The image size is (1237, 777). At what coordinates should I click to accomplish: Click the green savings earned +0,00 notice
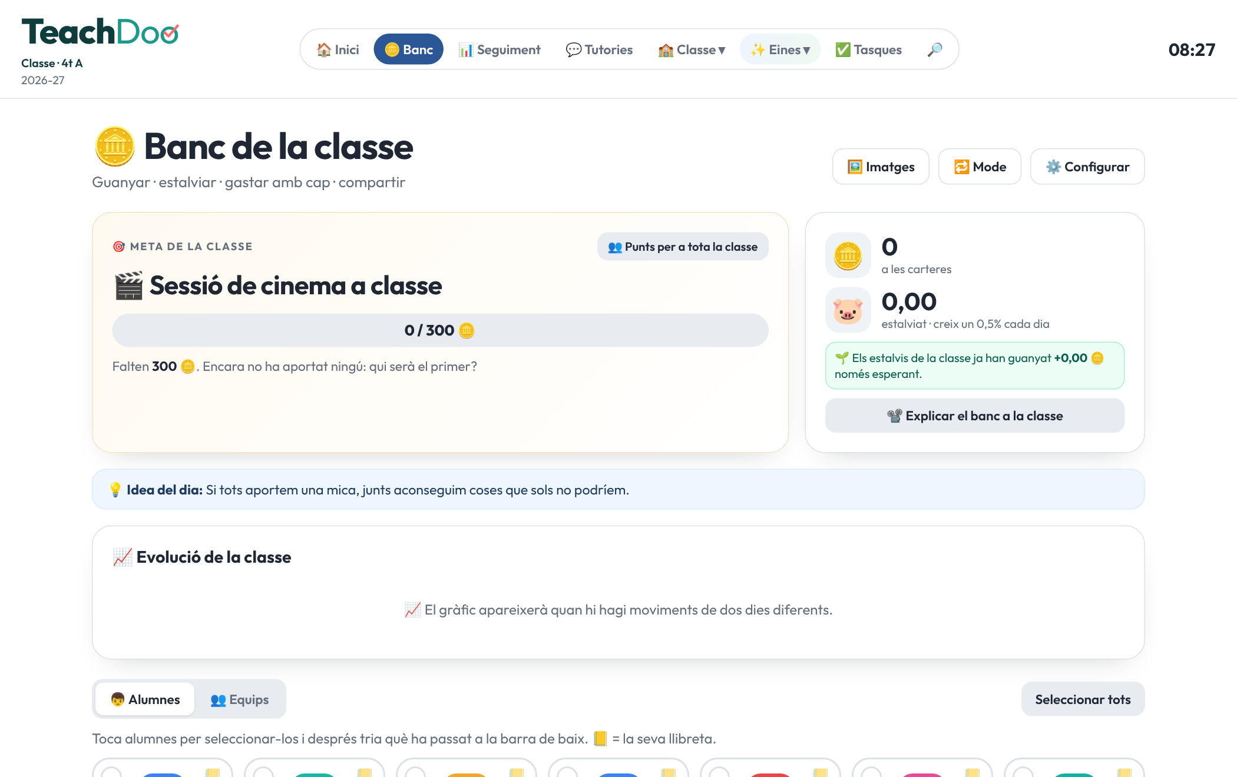975,366
